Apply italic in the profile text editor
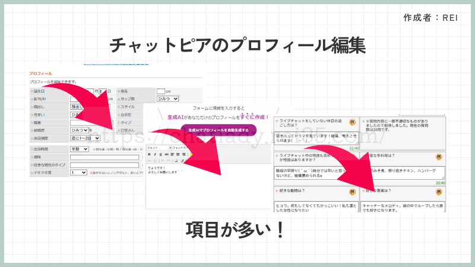 tap(155, 154)
